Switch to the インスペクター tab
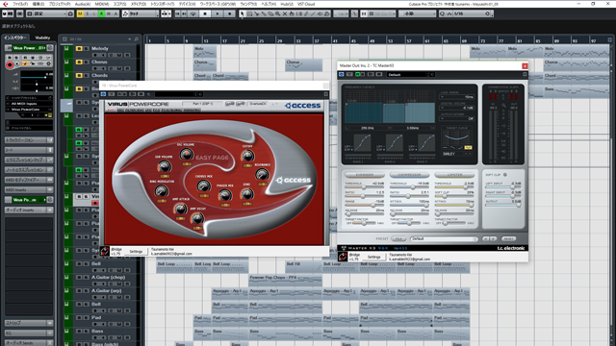Viewport: 616px width, 346px height. tap(15, 37)
